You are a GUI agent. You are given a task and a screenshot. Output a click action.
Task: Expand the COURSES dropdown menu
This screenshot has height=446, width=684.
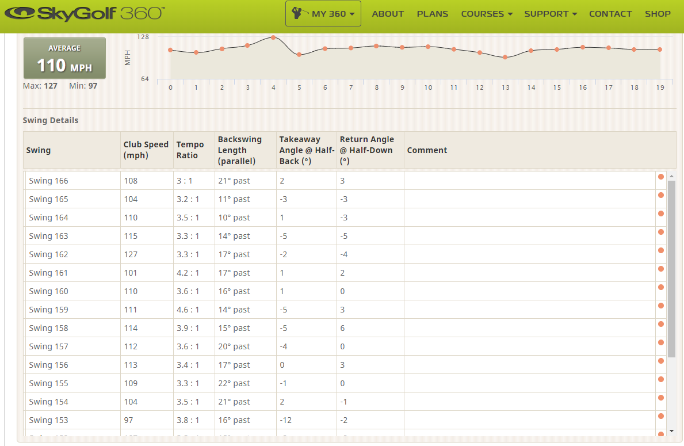(487, 14)
